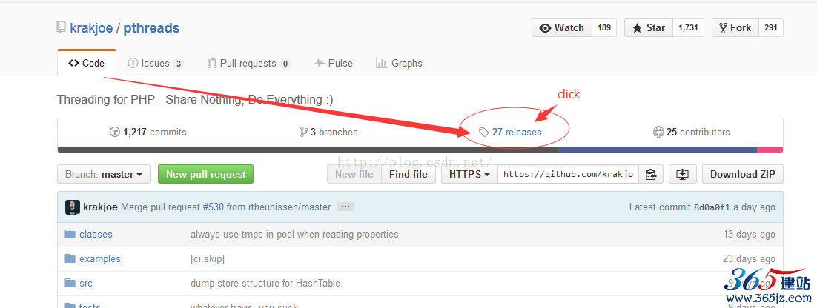Copy clone URL with clipboard icon
The height and width of the screenshot is (308, 817).
point(651,174)
